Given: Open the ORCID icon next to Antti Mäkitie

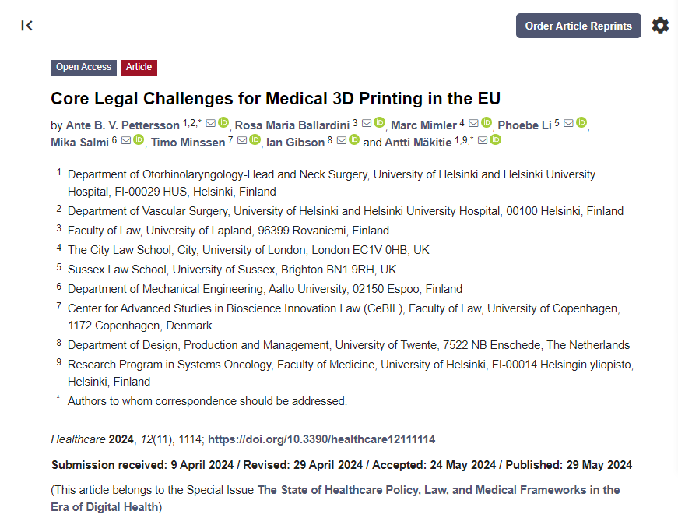Looking at the screenshot, I should (x=496, y=140).
